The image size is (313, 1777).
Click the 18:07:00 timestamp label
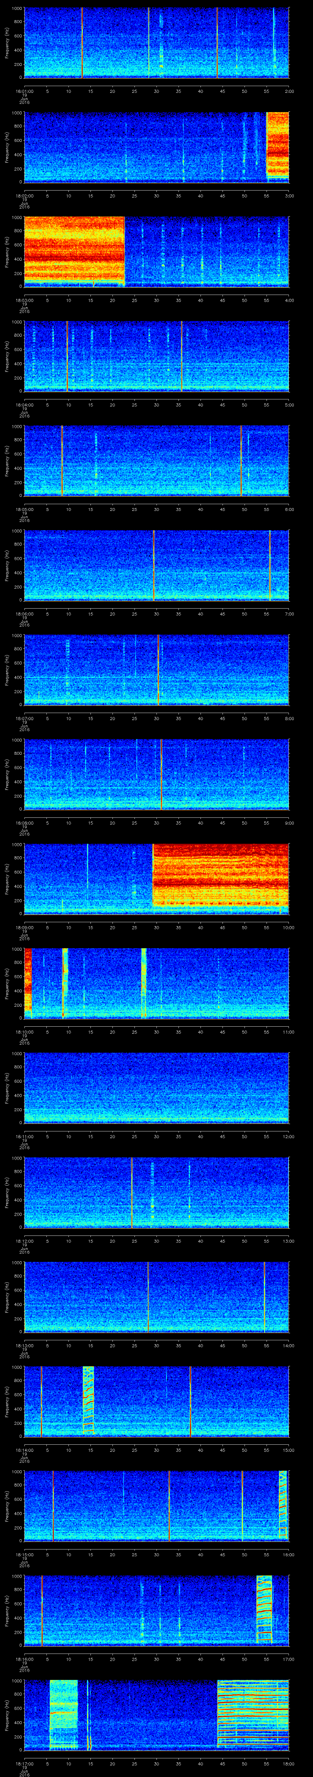pyautogui.click(x=25, y=718)
